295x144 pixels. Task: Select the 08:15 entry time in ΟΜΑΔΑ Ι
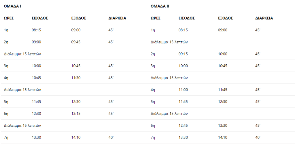click(x=36, y=30)
